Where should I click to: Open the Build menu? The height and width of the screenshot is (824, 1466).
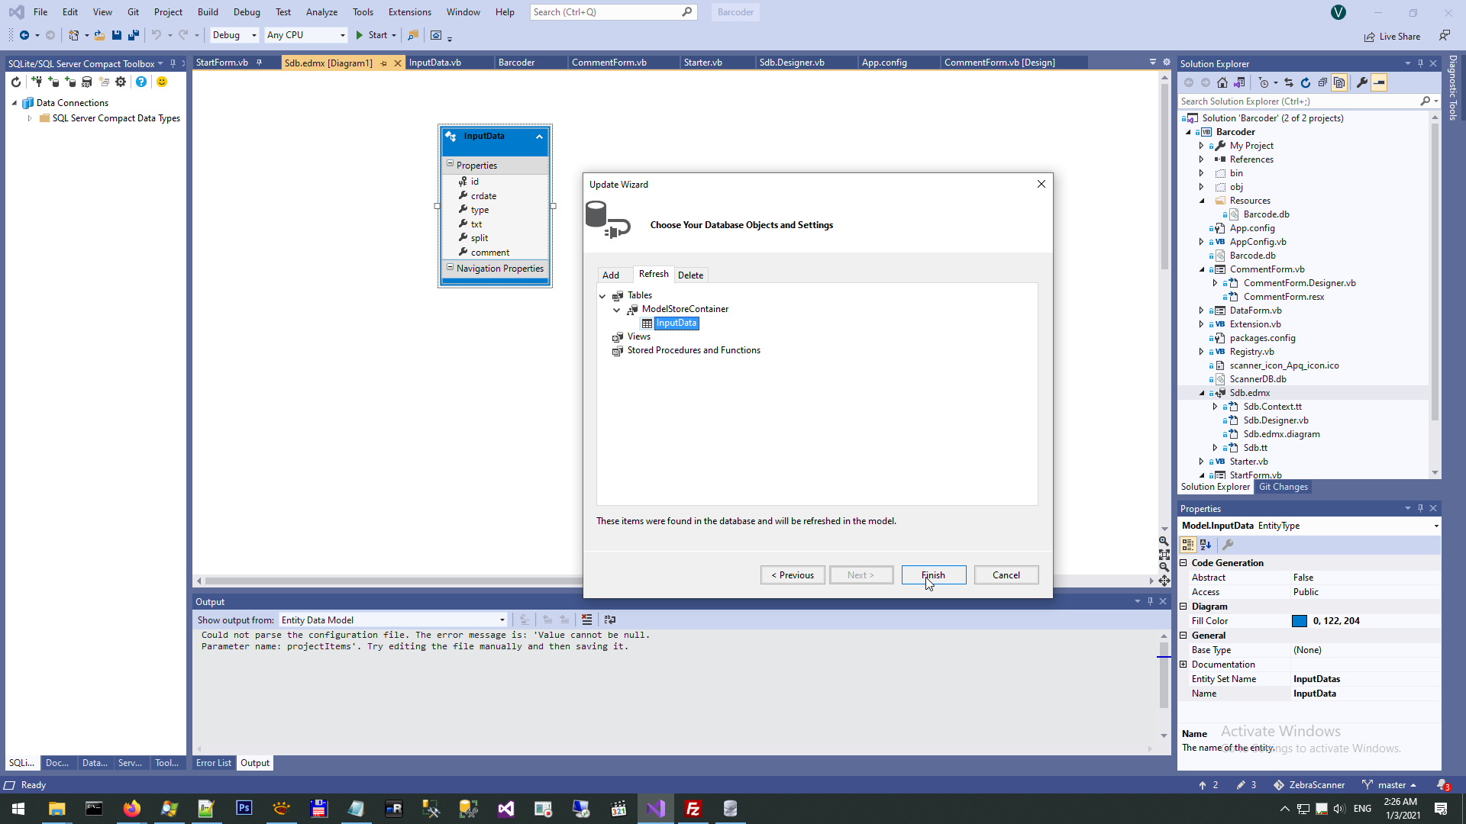[208, 12]
